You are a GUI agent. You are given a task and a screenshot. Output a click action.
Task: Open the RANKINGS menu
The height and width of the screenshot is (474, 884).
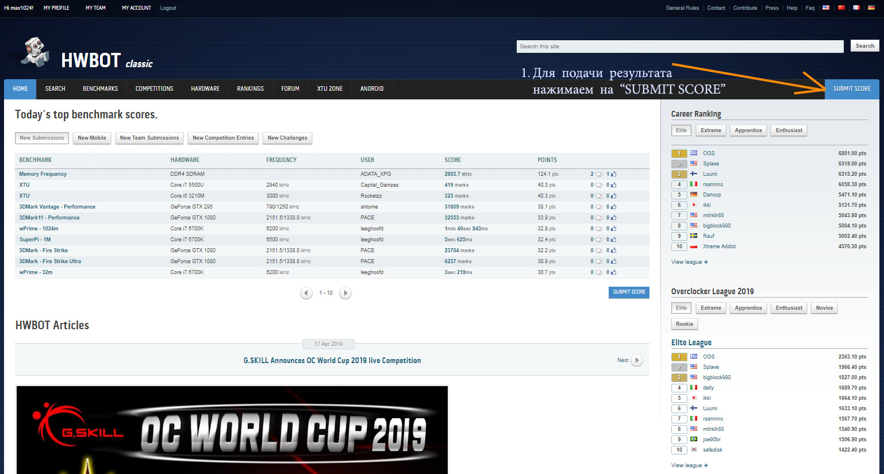[x=251, y=89]
